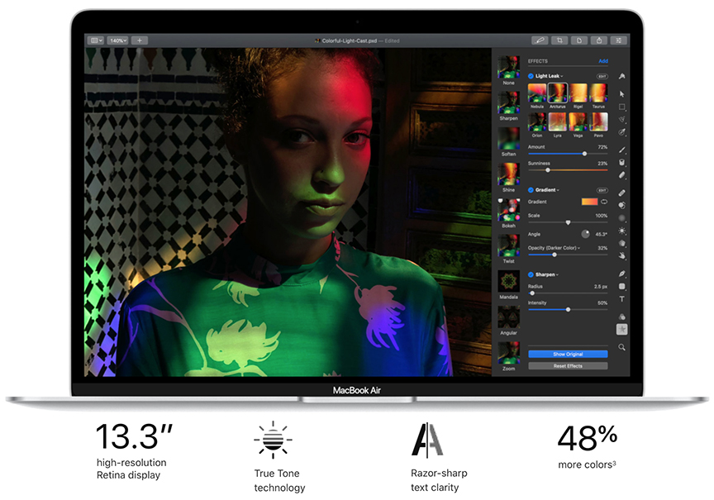Click the Show Original button
The height and width of the screenshot is (500, 714).
(x=568, y=355)
